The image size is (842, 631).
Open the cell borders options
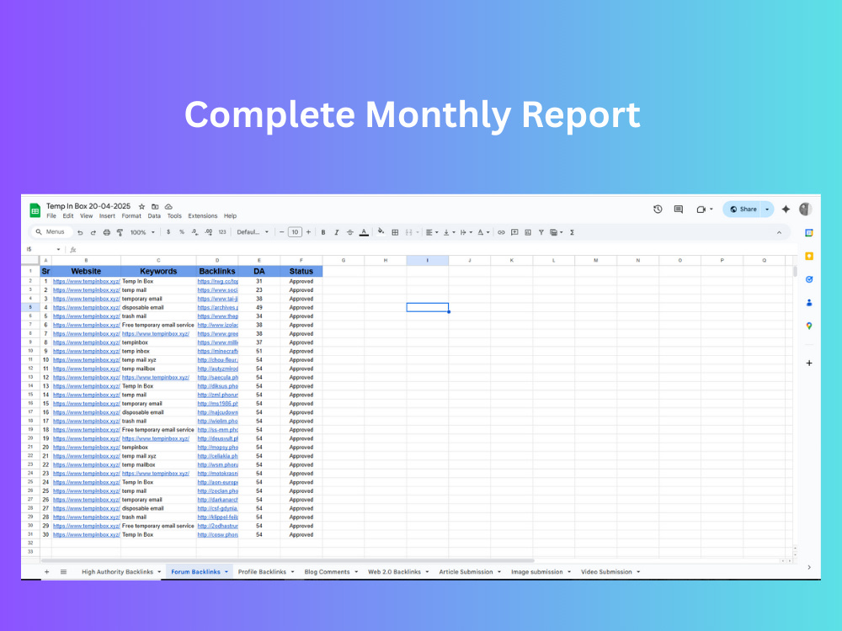coord(395,232)
